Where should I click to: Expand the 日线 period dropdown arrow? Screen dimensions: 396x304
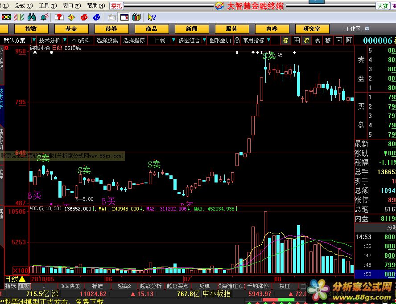(173, 40)
